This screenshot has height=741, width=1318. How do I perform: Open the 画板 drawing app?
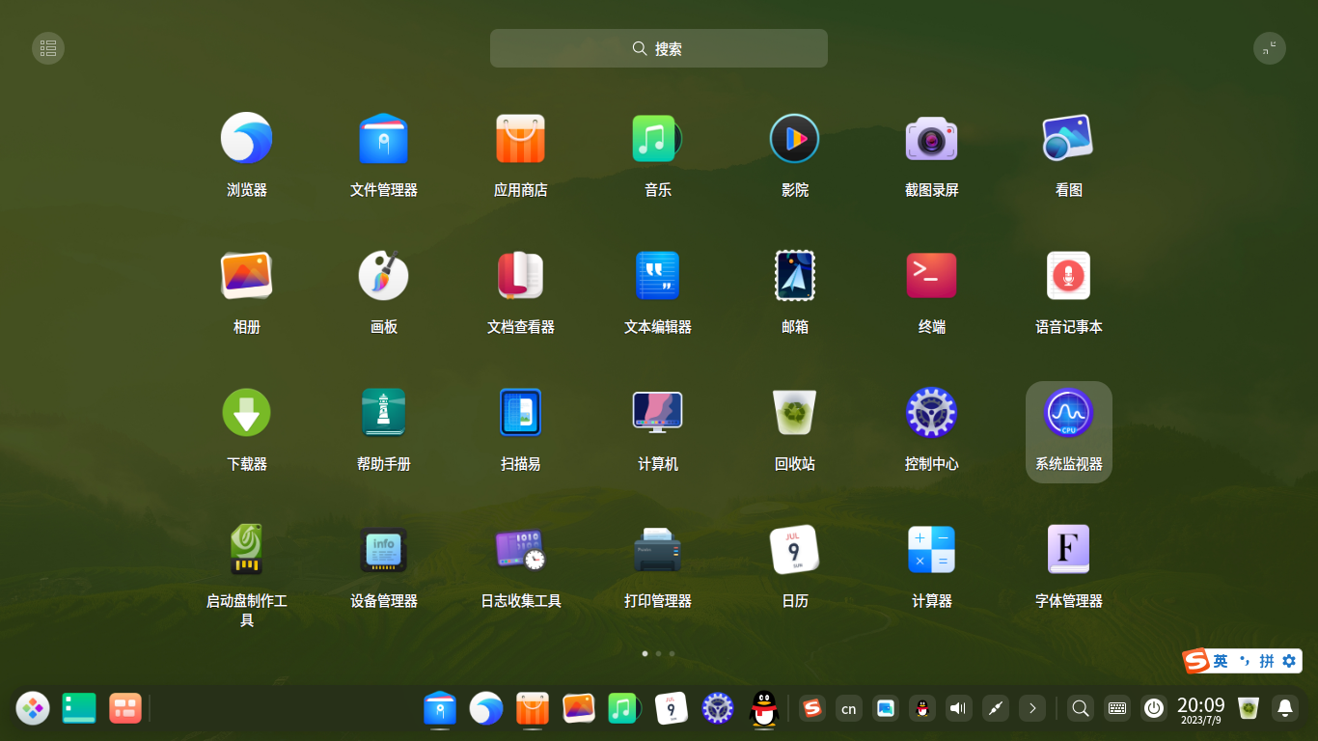point(383,276)
